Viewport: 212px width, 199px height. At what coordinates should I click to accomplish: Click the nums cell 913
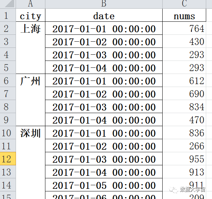(184, 172)
